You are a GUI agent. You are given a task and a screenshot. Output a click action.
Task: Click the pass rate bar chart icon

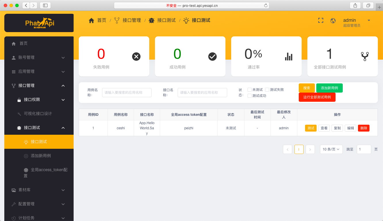(289, 56)
